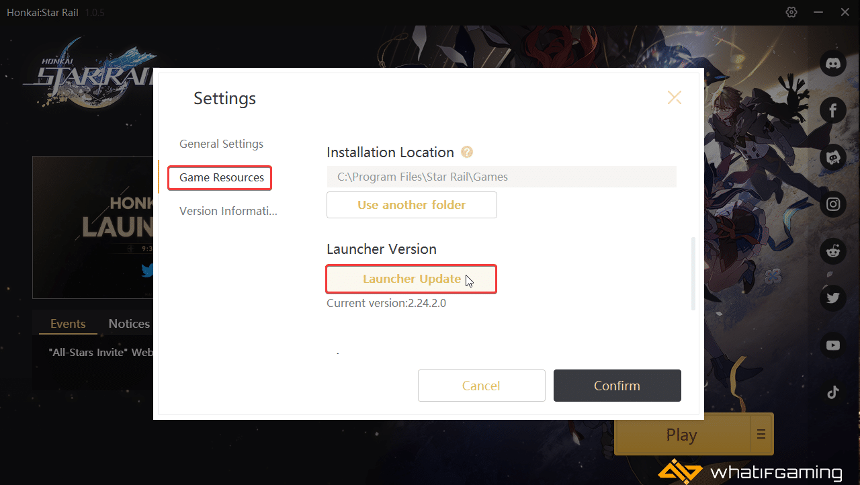
Task: Click the settings dialog vertical scrollbar
Action: point(693,273)
